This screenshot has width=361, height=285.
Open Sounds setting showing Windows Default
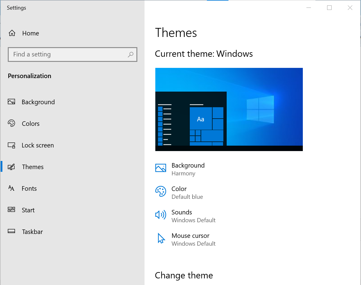tap(193, 216)
